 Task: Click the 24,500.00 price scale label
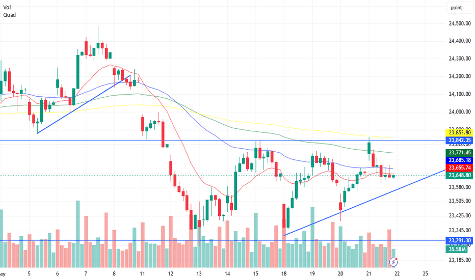460,23
